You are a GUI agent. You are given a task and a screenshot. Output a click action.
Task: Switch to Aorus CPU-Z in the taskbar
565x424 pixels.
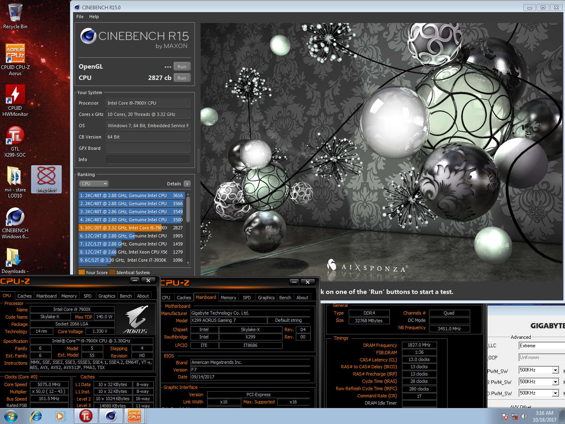tap(134, 416)
